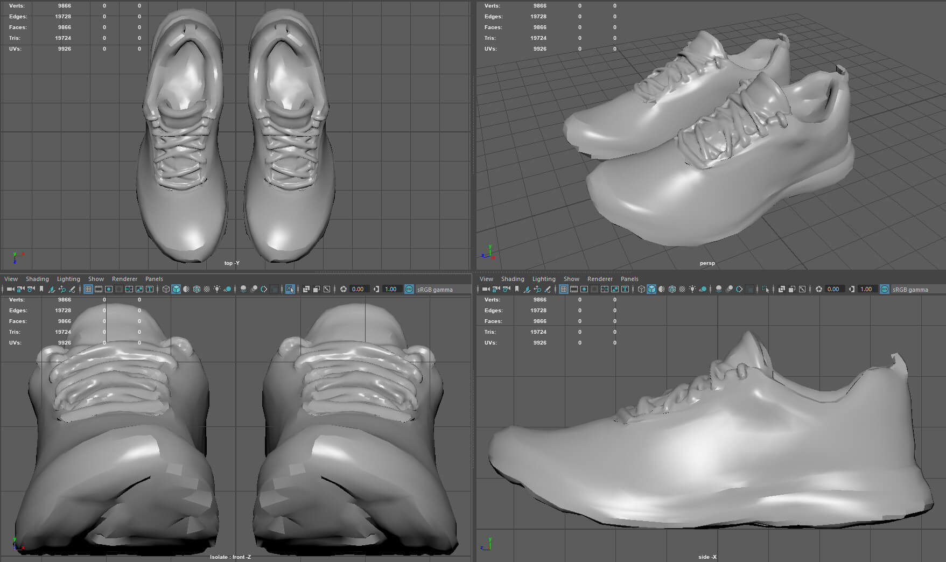Click camera bookmark icon in front panel
The width and height of the screenshot is (946, 562).
click(41, 290)
